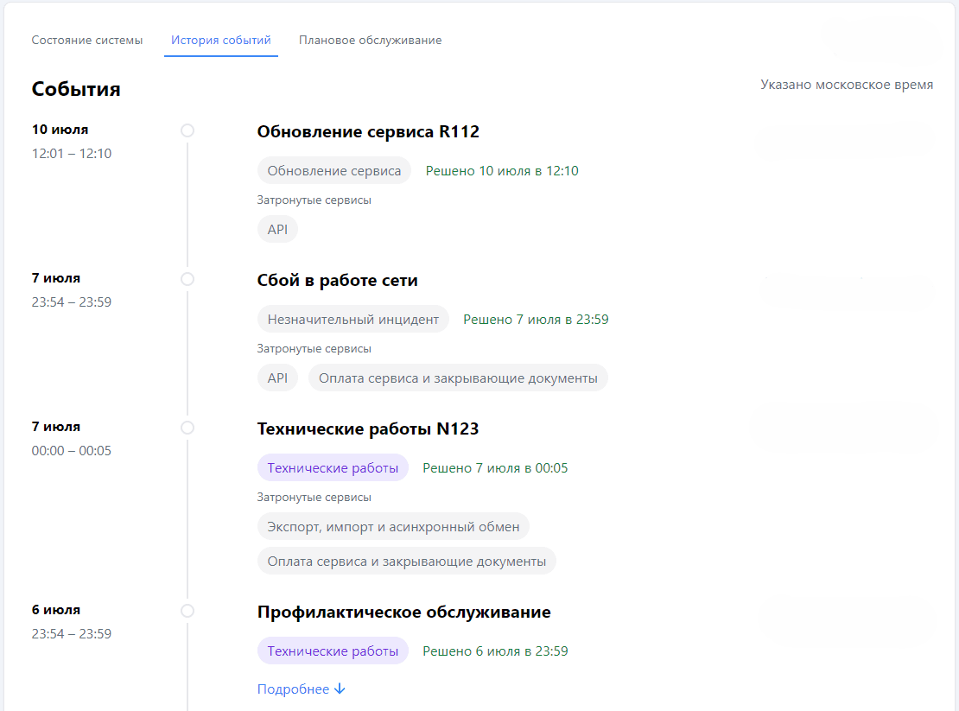This screenshot has height=711, width=959.
Task: Expand the Экспорт, импорт и асинхронный обмен tag
Action: point(393,526)
